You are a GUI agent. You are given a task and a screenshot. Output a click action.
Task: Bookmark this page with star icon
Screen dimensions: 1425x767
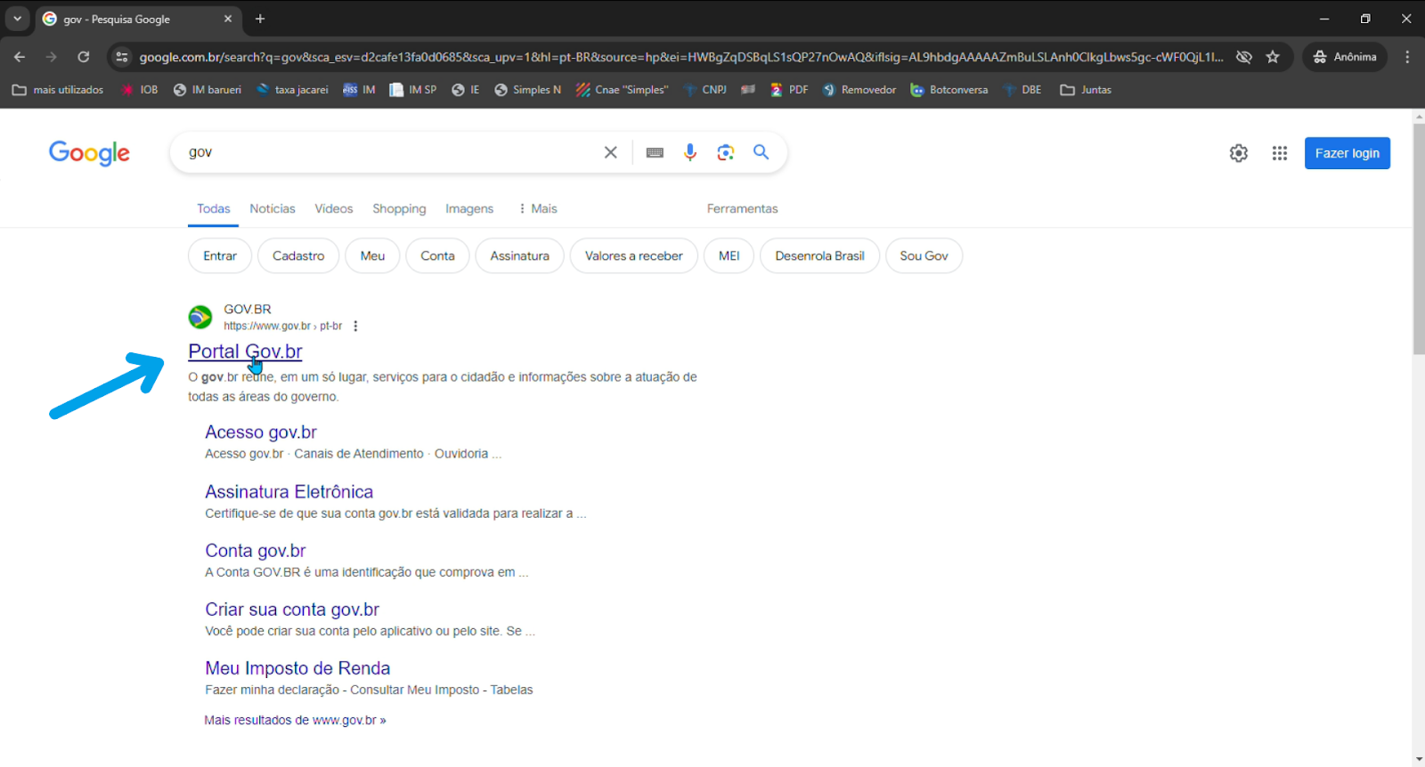pyautogui.click(x=1273, y=57)
